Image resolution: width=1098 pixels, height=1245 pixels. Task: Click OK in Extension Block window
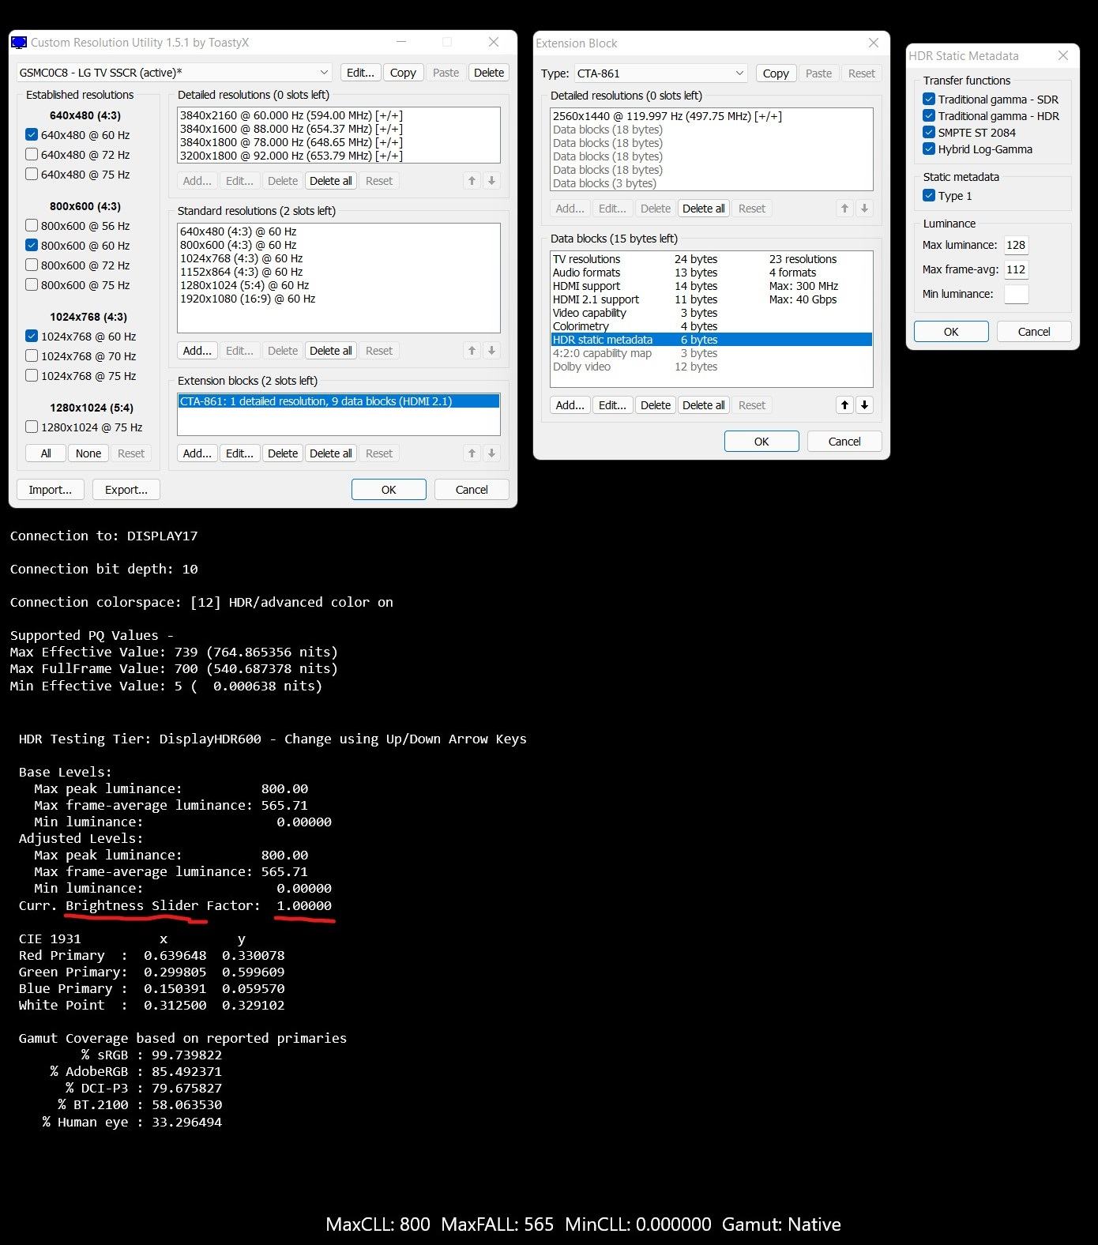pyautogui.click(x=761, y=442)
